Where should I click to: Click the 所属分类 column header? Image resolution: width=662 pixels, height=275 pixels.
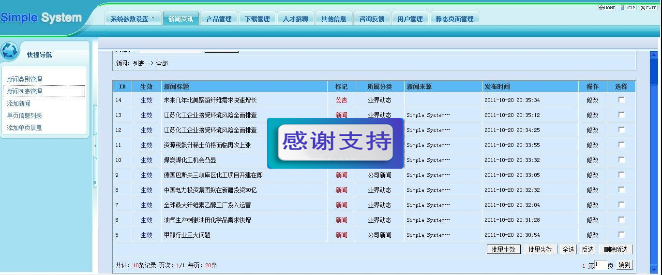tap(379, 87)
